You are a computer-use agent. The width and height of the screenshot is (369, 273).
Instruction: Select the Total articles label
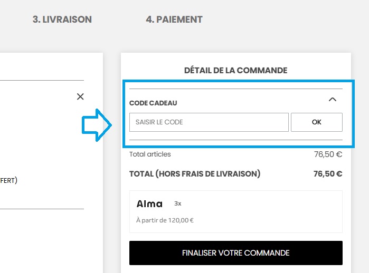click(x=150, y=154)
